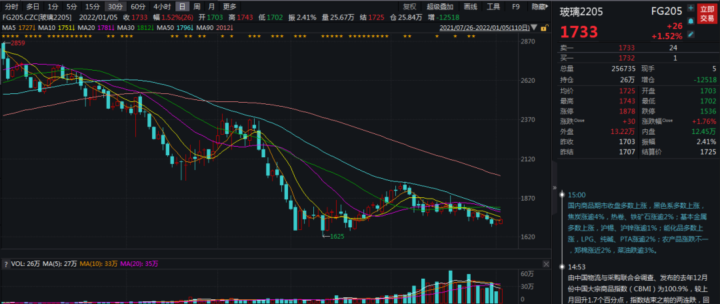Select the 日 daily K-line tab
Viewport: 720px width, 304px height.
point(183,6)
